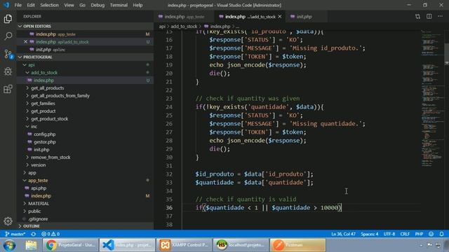Switch to HeidiSQL localhost window in taskbar
The height and width of the screenshot is (252, 449).
(x=241, y=245)
